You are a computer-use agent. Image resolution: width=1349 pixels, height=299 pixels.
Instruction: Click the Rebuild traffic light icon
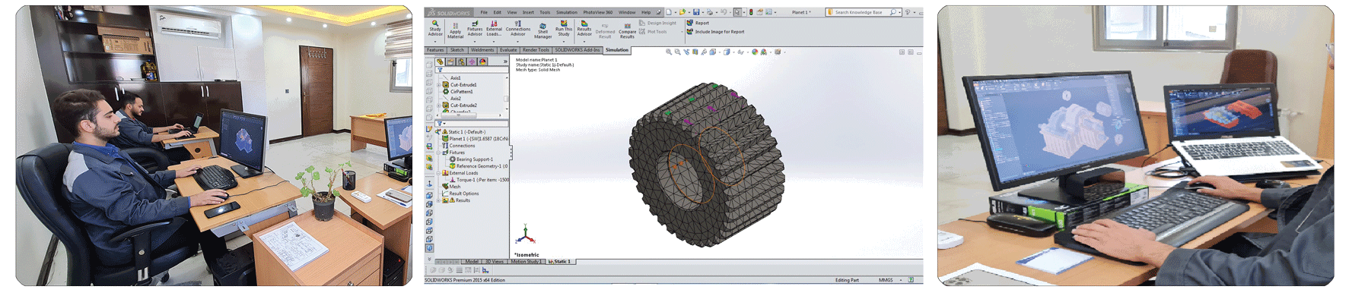click(751, 12)
